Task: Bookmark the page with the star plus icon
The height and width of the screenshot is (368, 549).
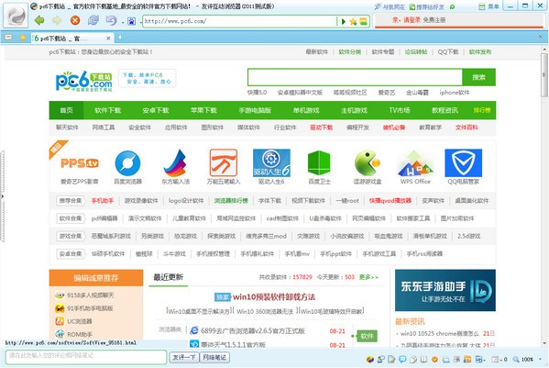Action: (x=353, y=22)
